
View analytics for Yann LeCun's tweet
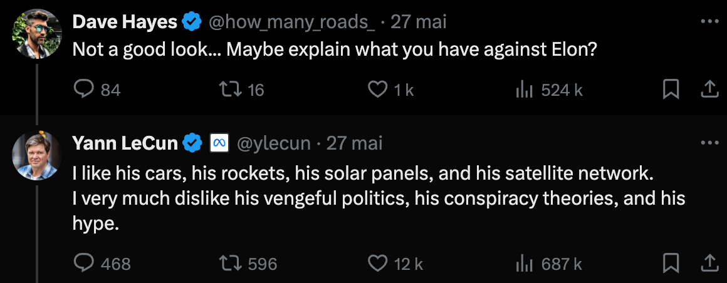(x=524, y=264)
